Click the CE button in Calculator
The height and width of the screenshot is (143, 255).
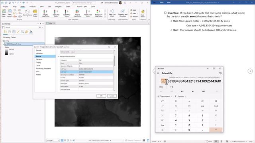pyautogui.click(x=202, y=101)
